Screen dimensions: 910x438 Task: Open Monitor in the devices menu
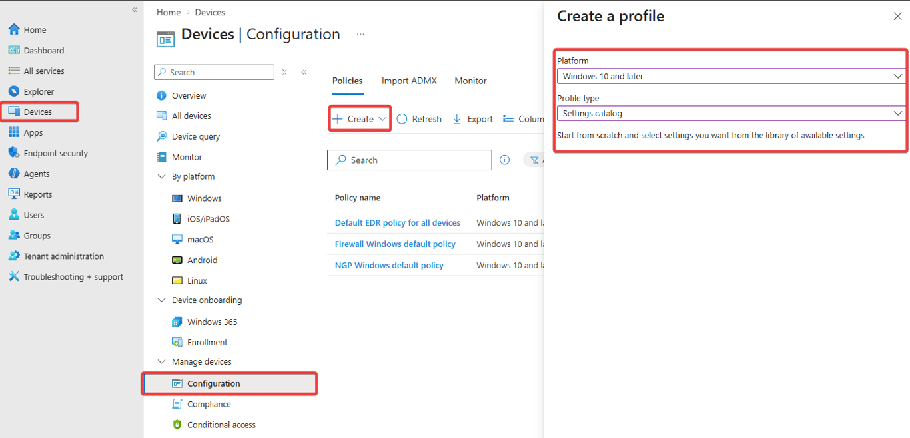[x=187, y=157]
